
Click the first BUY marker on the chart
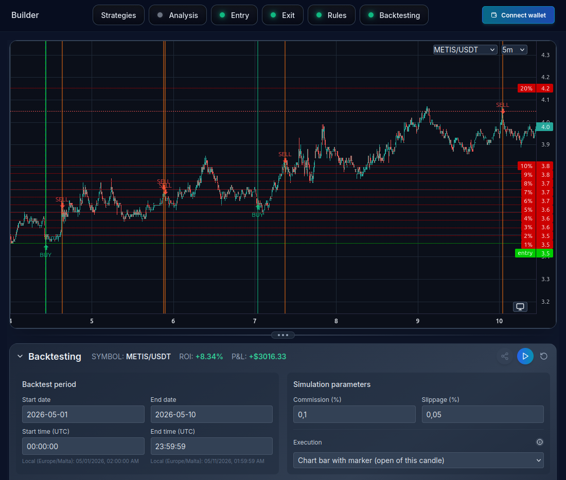(x=46, y=251)
